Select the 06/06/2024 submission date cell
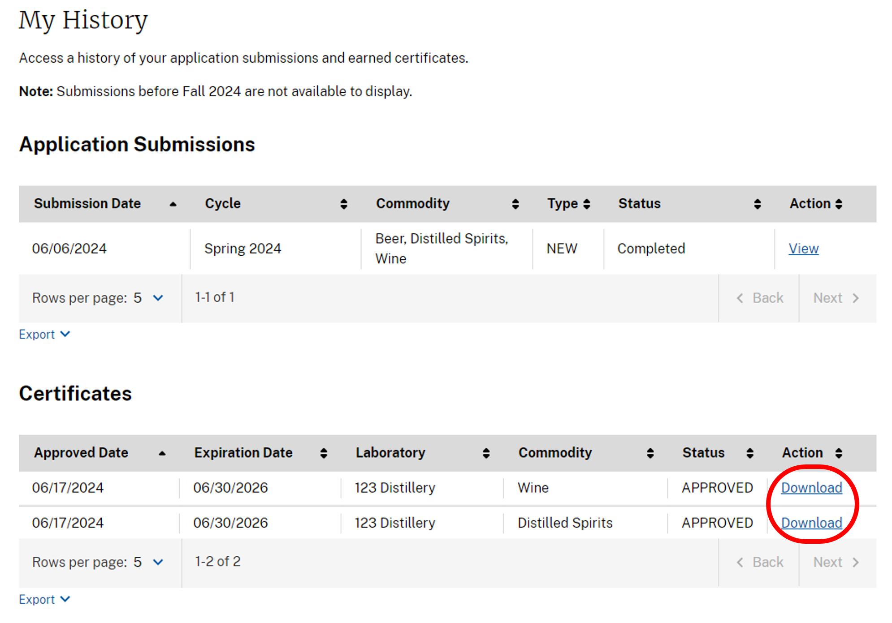 point(69,249)
